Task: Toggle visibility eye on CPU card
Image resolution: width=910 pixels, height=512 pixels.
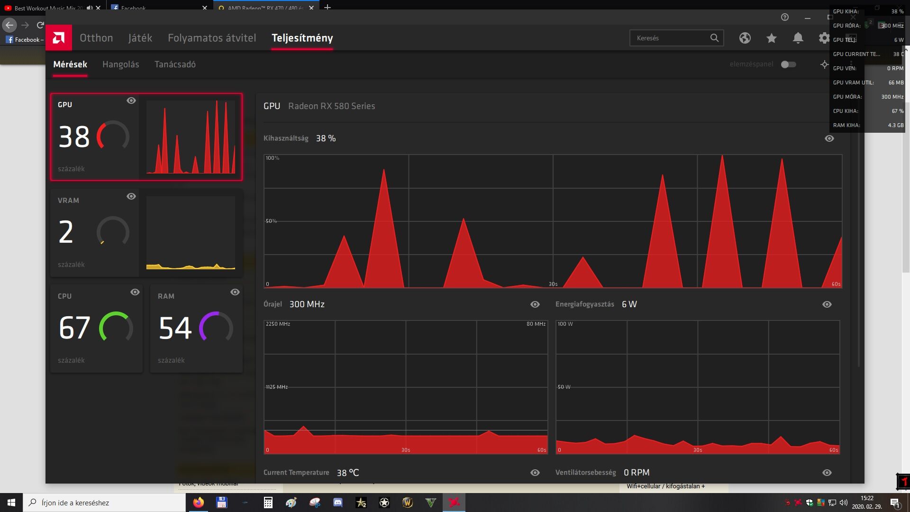Action: [x=135, y=292]
